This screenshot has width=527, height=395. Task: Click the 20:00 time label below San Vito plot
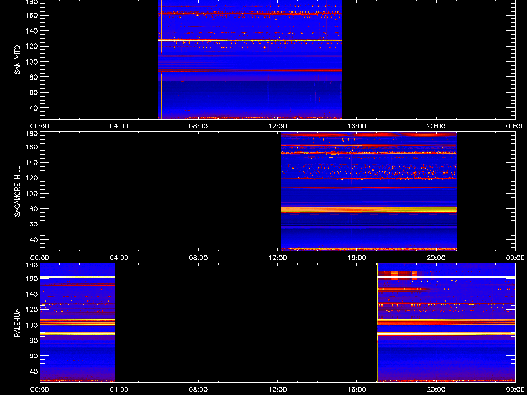436,126
